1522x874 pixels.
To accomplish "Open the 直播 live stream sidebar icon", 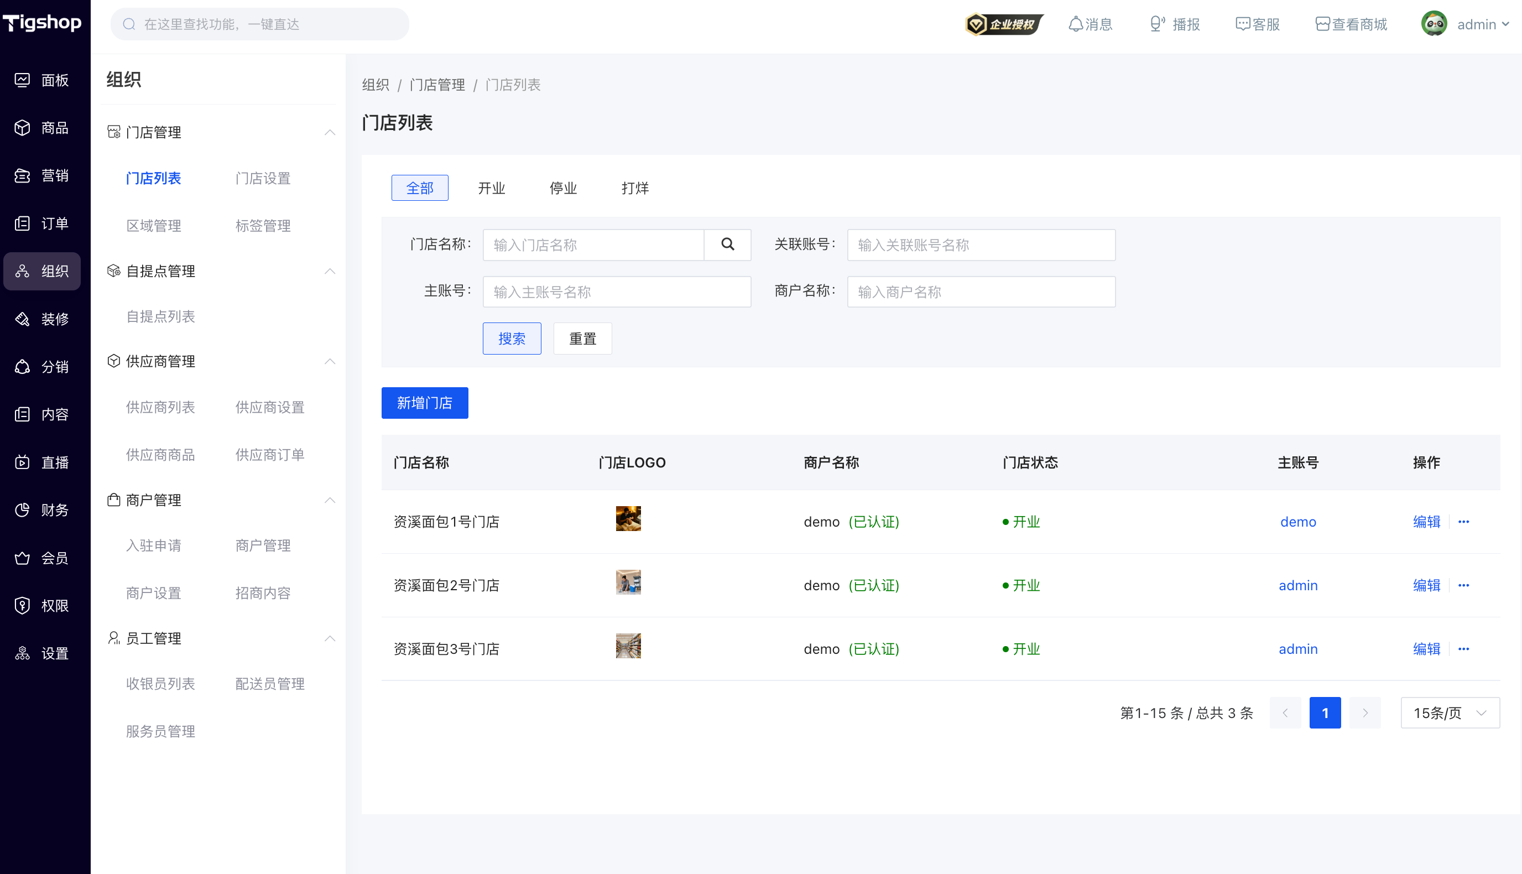I will click(23, 462).
